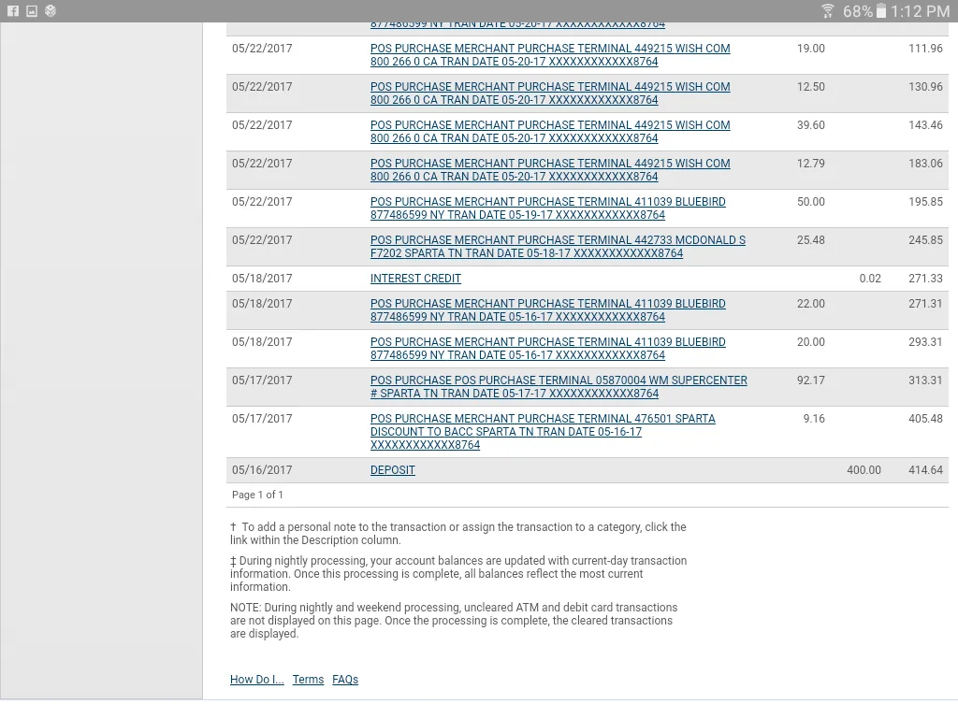The image size is (958, 718).
Task: Open the How Do I... help link
Action: coord(257,680)
